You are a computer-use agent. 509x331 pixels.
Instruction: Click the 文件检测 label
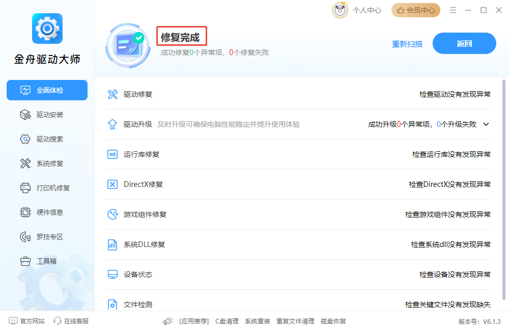[137, 305]
